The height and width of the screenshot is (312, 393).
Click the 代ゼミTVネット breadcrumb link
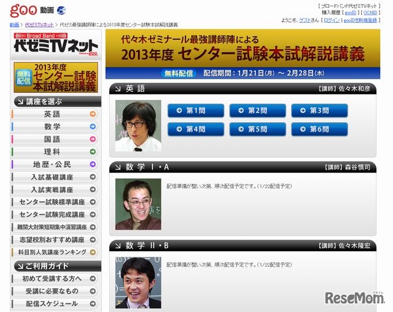39,25
